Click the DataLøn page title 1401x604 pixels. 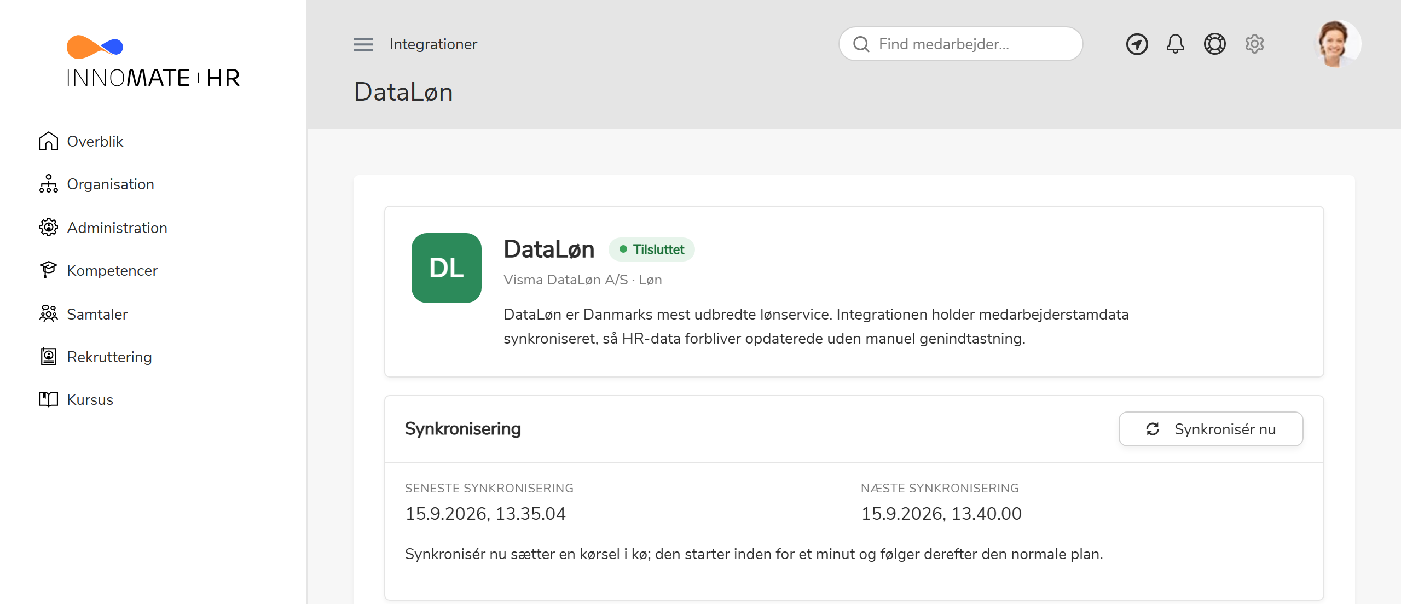pyautogui.click(x=403, y=92)
